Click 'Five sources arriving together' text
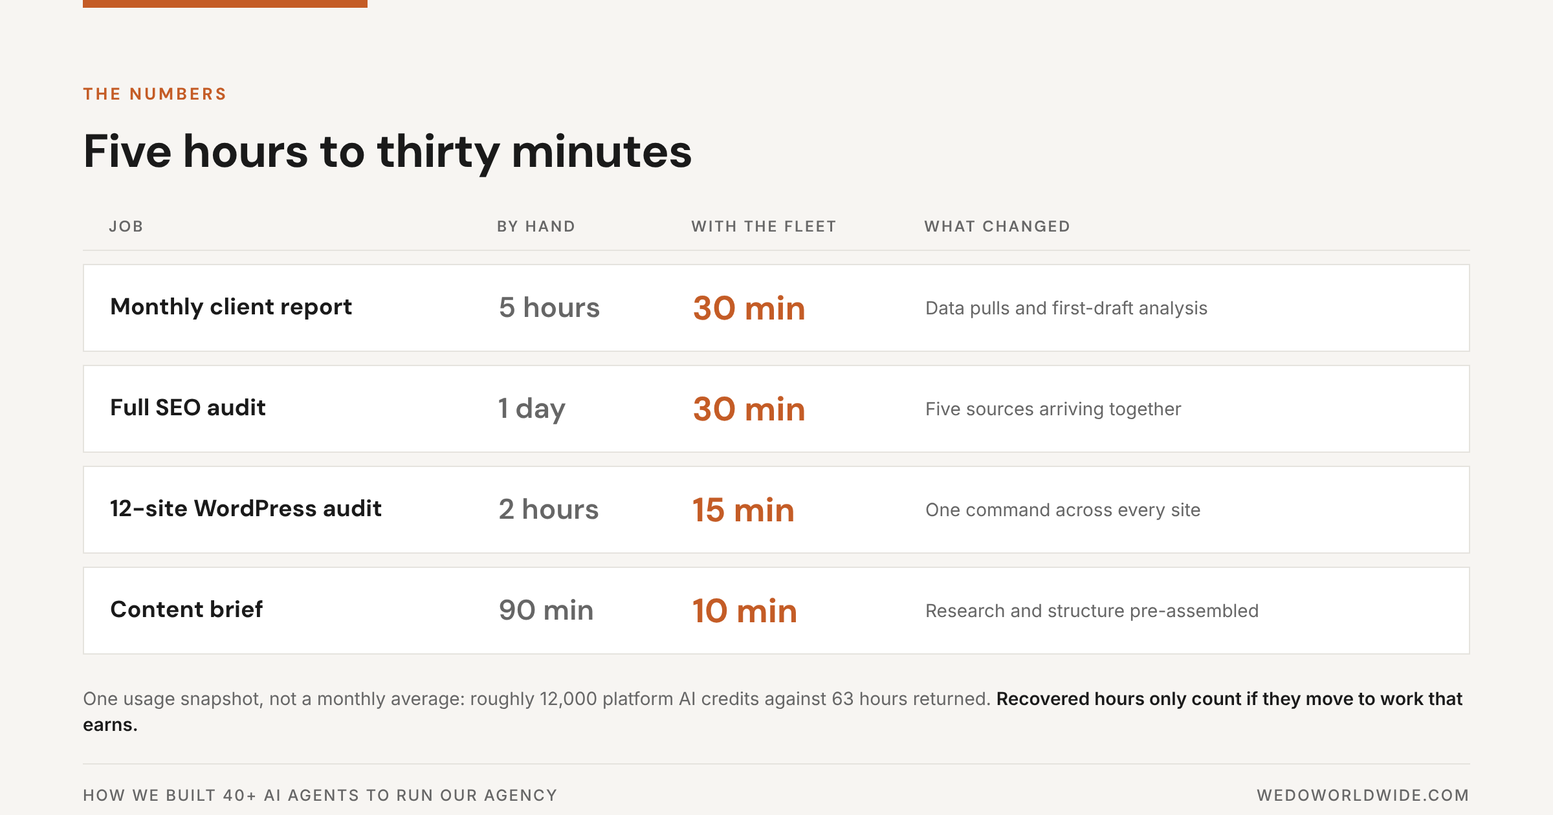This screenshot has height=815, width=1553. coord(1053,409)
